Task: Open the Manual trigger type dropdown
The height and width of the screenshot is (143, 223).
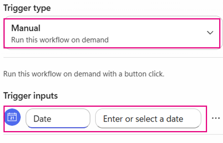Action: [112, 33]
